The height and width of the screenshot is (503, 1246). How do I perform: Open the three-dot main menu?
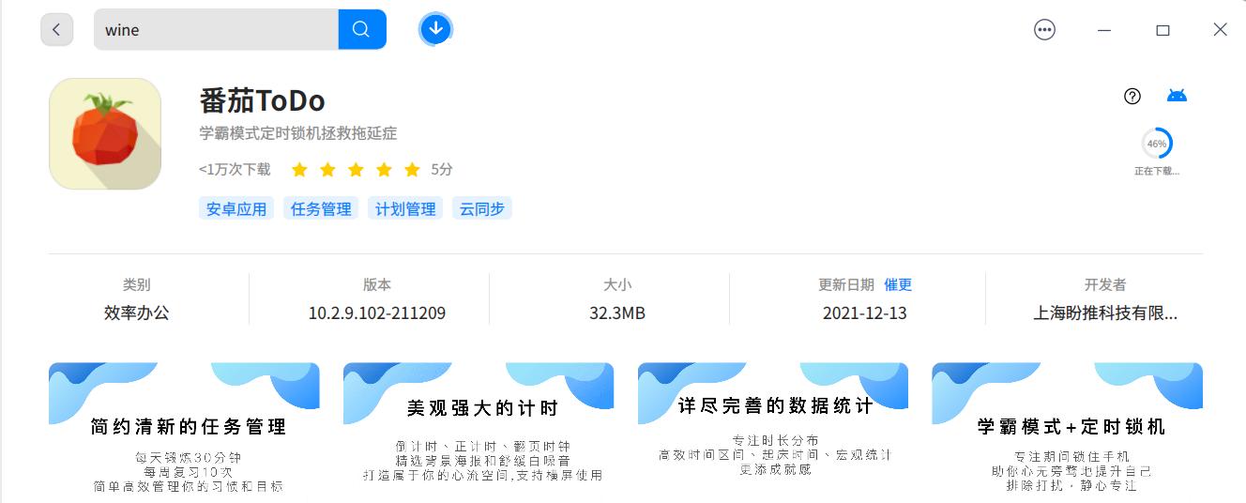[x=1044, y=30]
